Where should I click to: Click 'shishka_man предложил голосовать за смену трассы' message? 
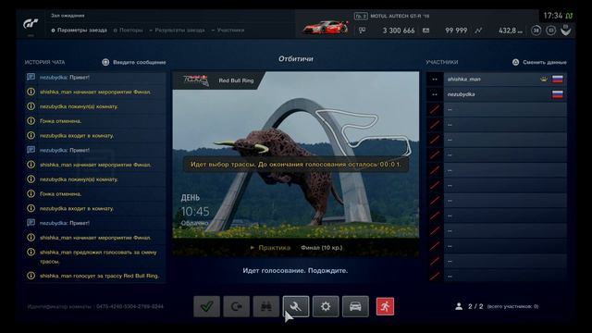98,257
